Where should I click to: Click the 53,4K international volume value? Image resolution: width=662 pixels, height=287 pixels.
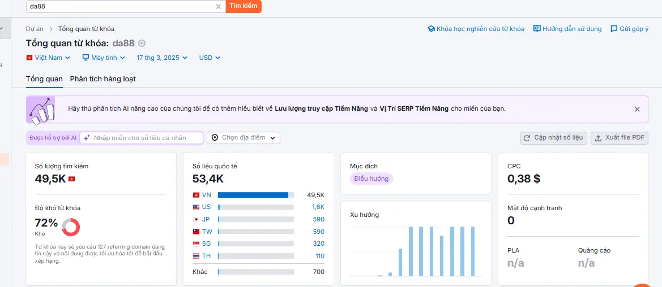pos(208,179)
